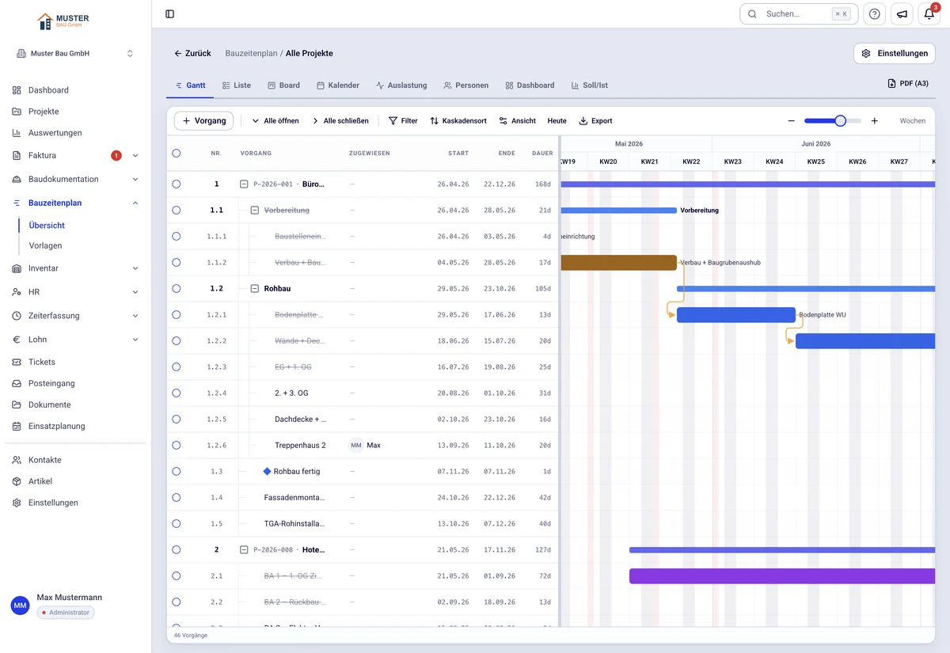
Task: Open the Muster Bau GmbH company switcher
Action: tap(75, 53)
